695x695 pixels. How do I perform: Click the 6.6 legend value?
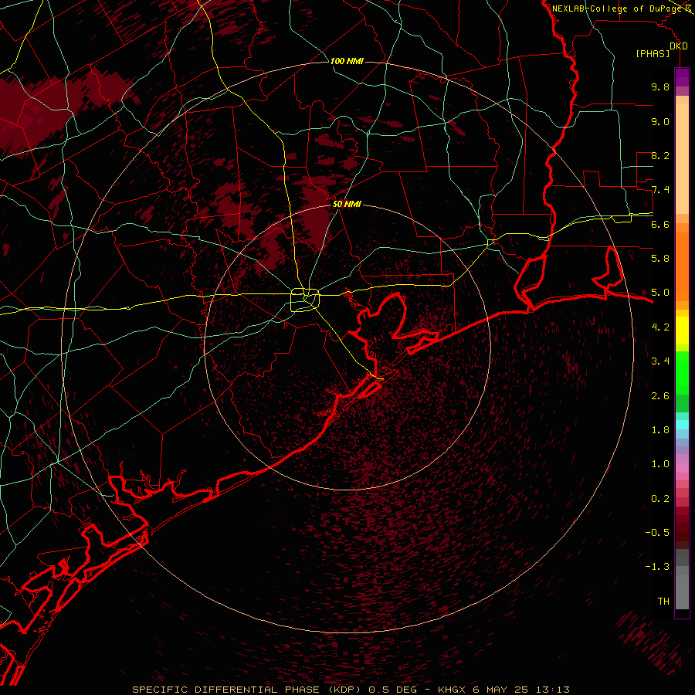click(x=660, y=224)
